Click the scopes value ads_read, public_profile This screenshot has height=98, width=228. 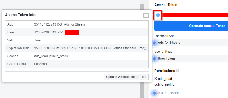[52, 56]
